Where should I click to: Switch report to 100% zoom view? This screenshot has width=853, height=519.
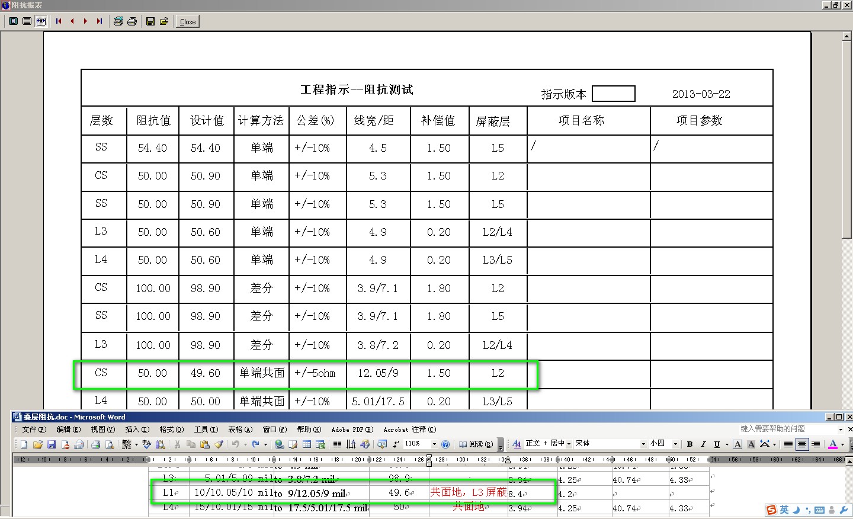click(x=27, y=21)
